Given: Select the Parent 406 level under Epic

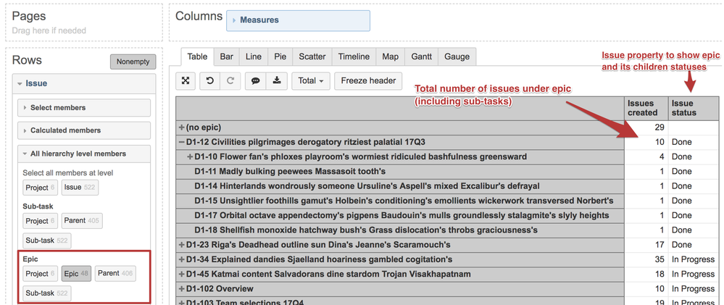Looking at the screenshot, I should 115,273.
